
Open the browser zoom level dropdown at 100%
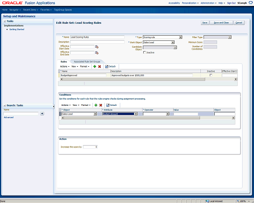click(249, 201)
